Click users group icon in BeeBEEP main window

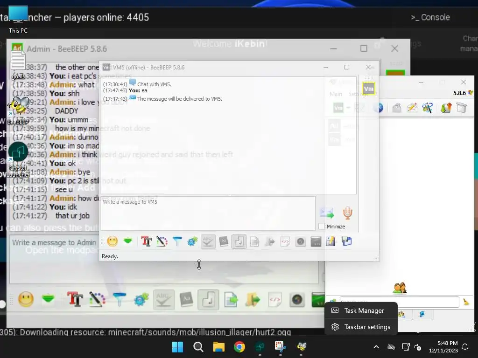(400, 288)
